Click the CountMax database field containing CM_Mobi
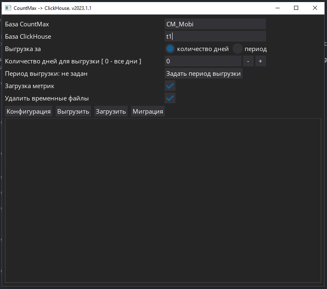This screenshot has height=289, width=327. [215, 24]
